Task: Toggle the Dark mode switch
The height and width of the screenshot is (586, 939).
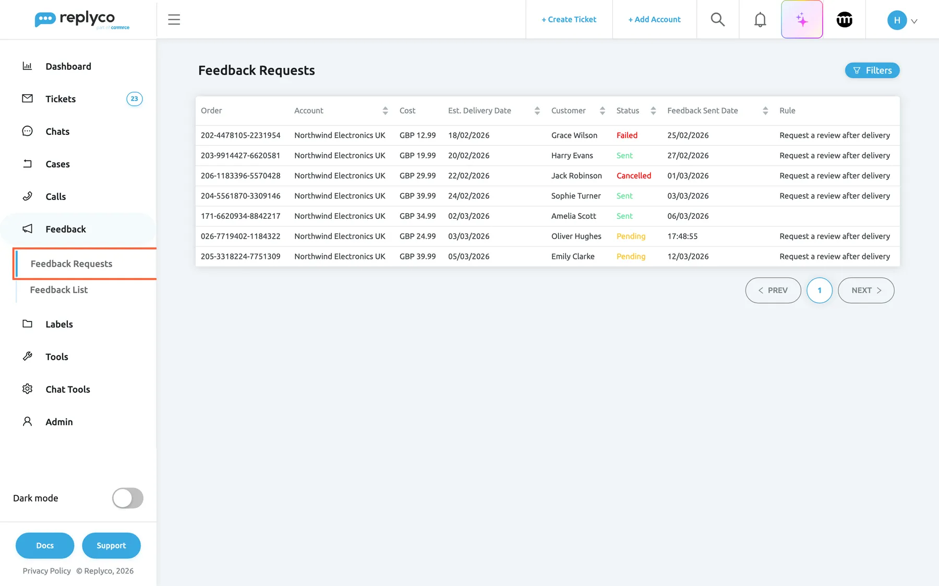Action: (x=128, y=498)
